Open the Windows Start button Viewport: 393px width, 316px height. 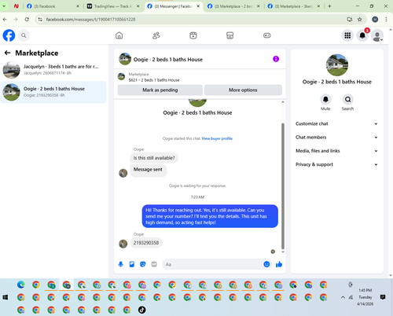click(x=6, y=297)
